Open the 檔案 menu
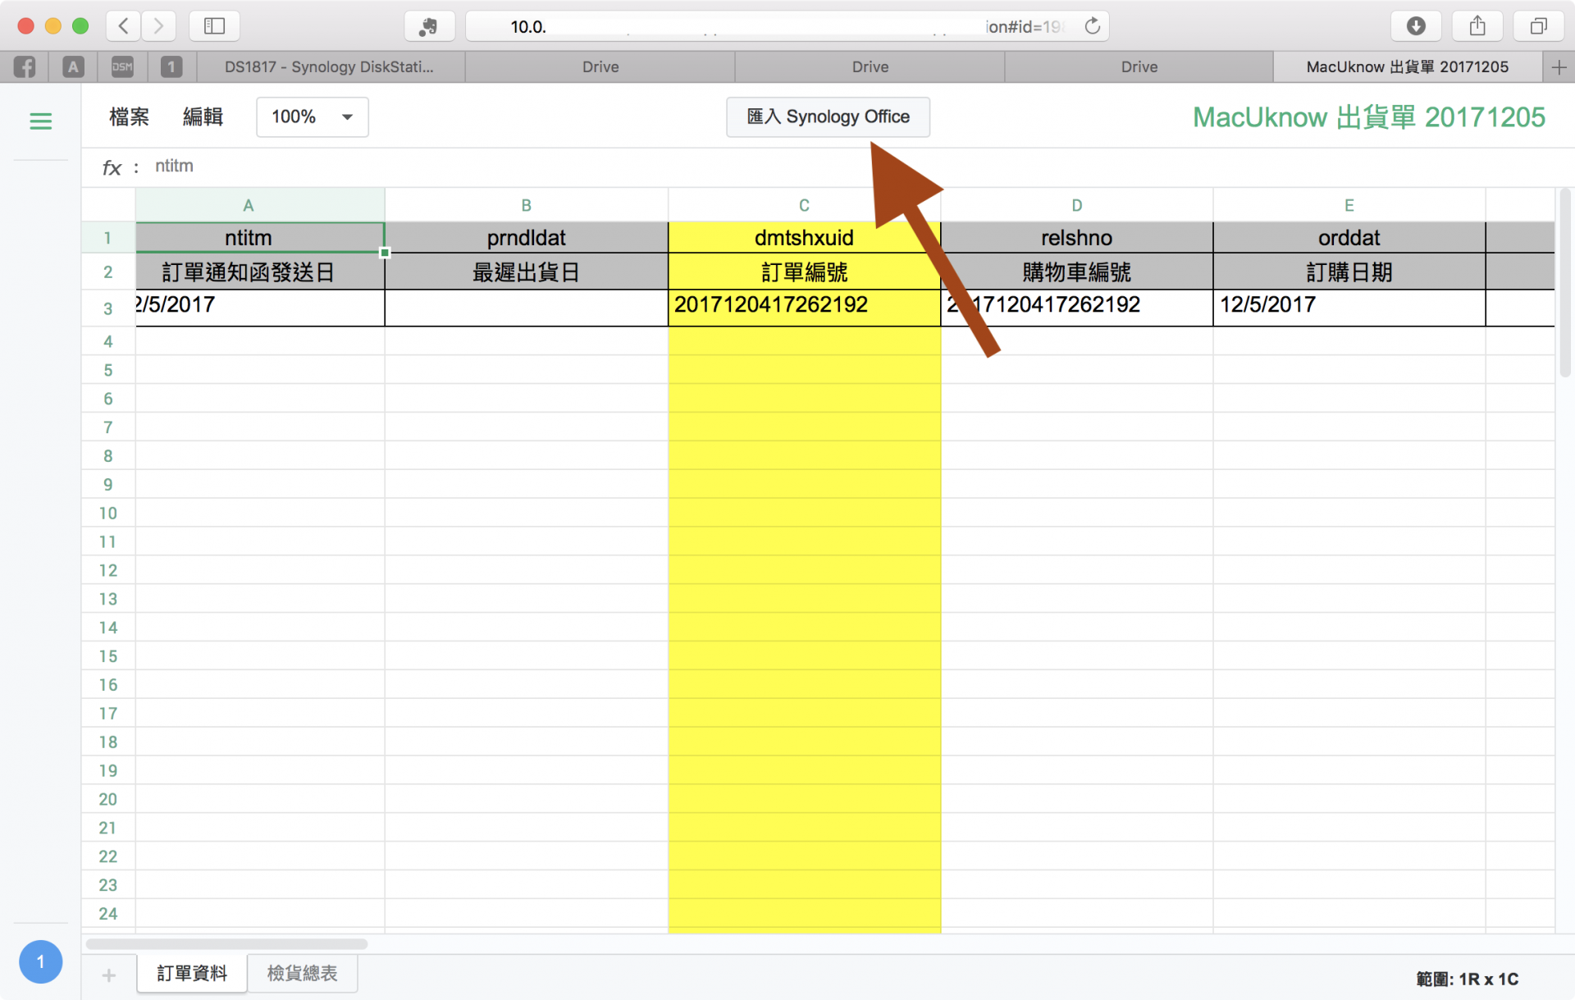Viewport: 1575px width, 1000px height. click(129, 117)
